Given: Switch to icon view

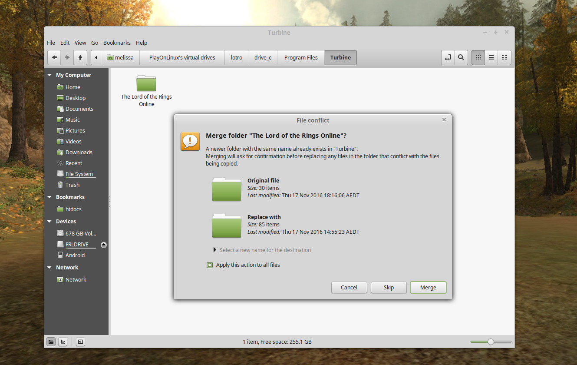Looking at the screenshot, I should point(478,57).
